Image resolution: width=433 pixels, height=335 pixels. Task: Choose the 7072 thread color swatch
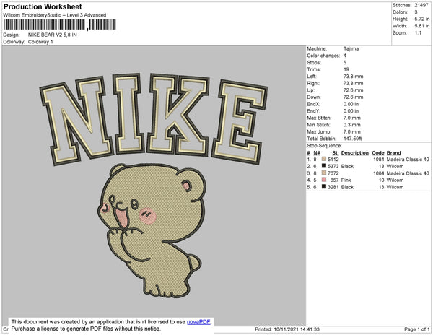tap(324, 173)
